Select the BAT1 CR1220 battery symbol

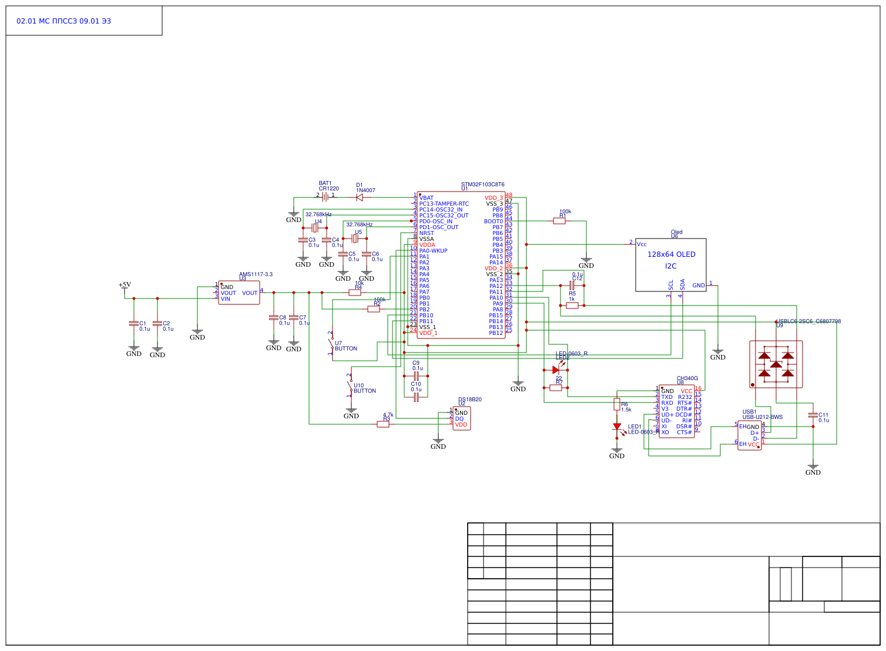324,197
